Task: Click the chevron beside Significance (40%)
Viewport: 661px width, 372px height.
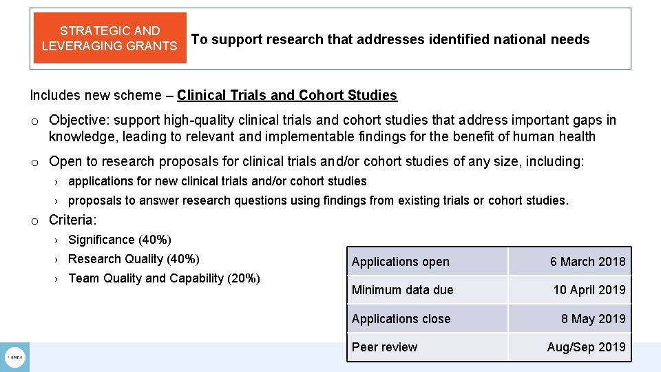Action: point(57,240)
